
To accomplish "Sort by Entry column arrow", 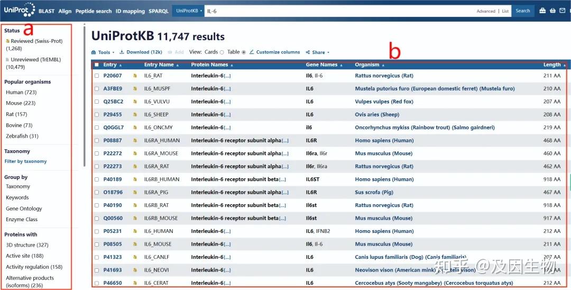I will tap(121, 65).
